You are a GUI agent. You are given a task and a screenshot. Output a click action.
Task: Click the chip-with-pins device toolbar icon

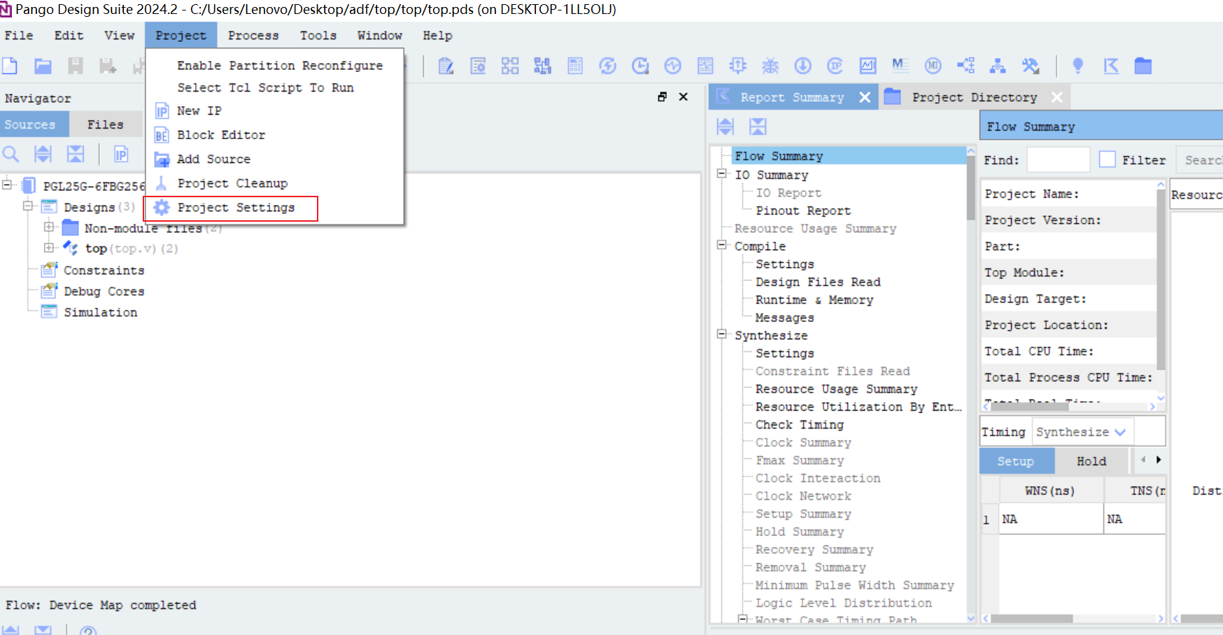(x=737, y=66)
